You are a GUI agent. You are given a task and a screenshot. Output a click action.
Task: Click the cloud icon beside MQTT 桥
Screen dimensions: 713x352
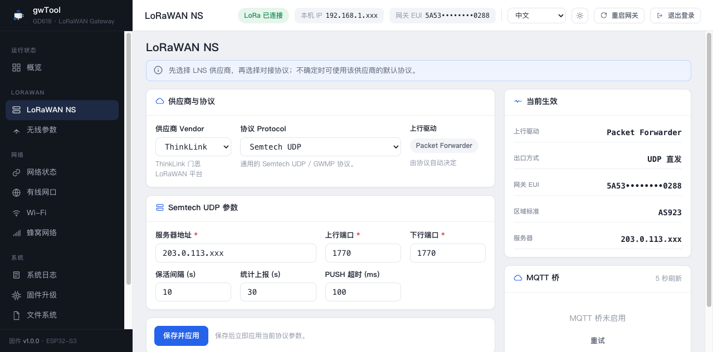518,277
